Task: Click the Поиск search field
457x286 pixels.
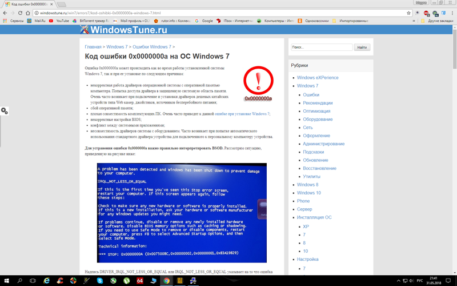Action: pyautogui.click(x=322, y=47)
